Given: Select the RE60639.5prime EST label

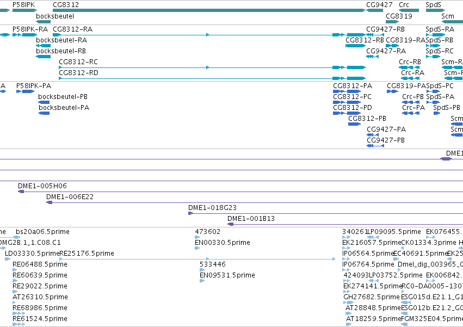Looking at the screenshot, I should [40, 275].
